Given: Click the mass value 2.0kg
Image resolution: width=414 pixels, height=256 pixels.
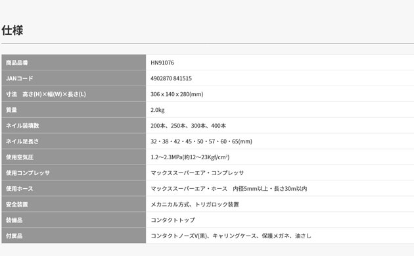Looking at the screenshot, I should click(x=158, y=110).
